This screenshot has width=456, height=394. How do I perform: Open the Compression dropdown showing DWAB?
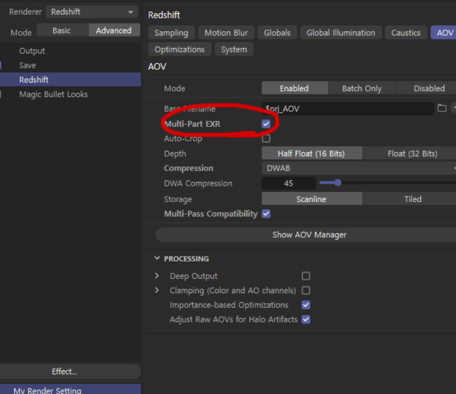click(359, 168)
